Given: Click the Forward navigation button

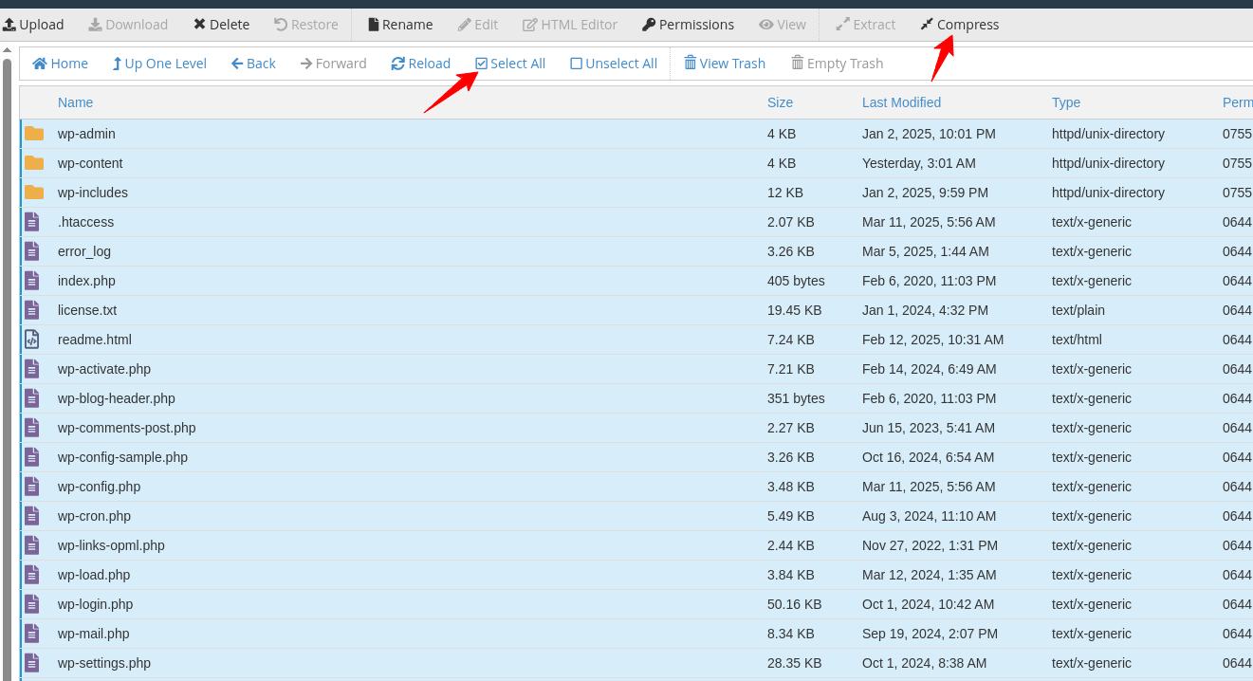Looking at the screenshot, I should (333, 64).
